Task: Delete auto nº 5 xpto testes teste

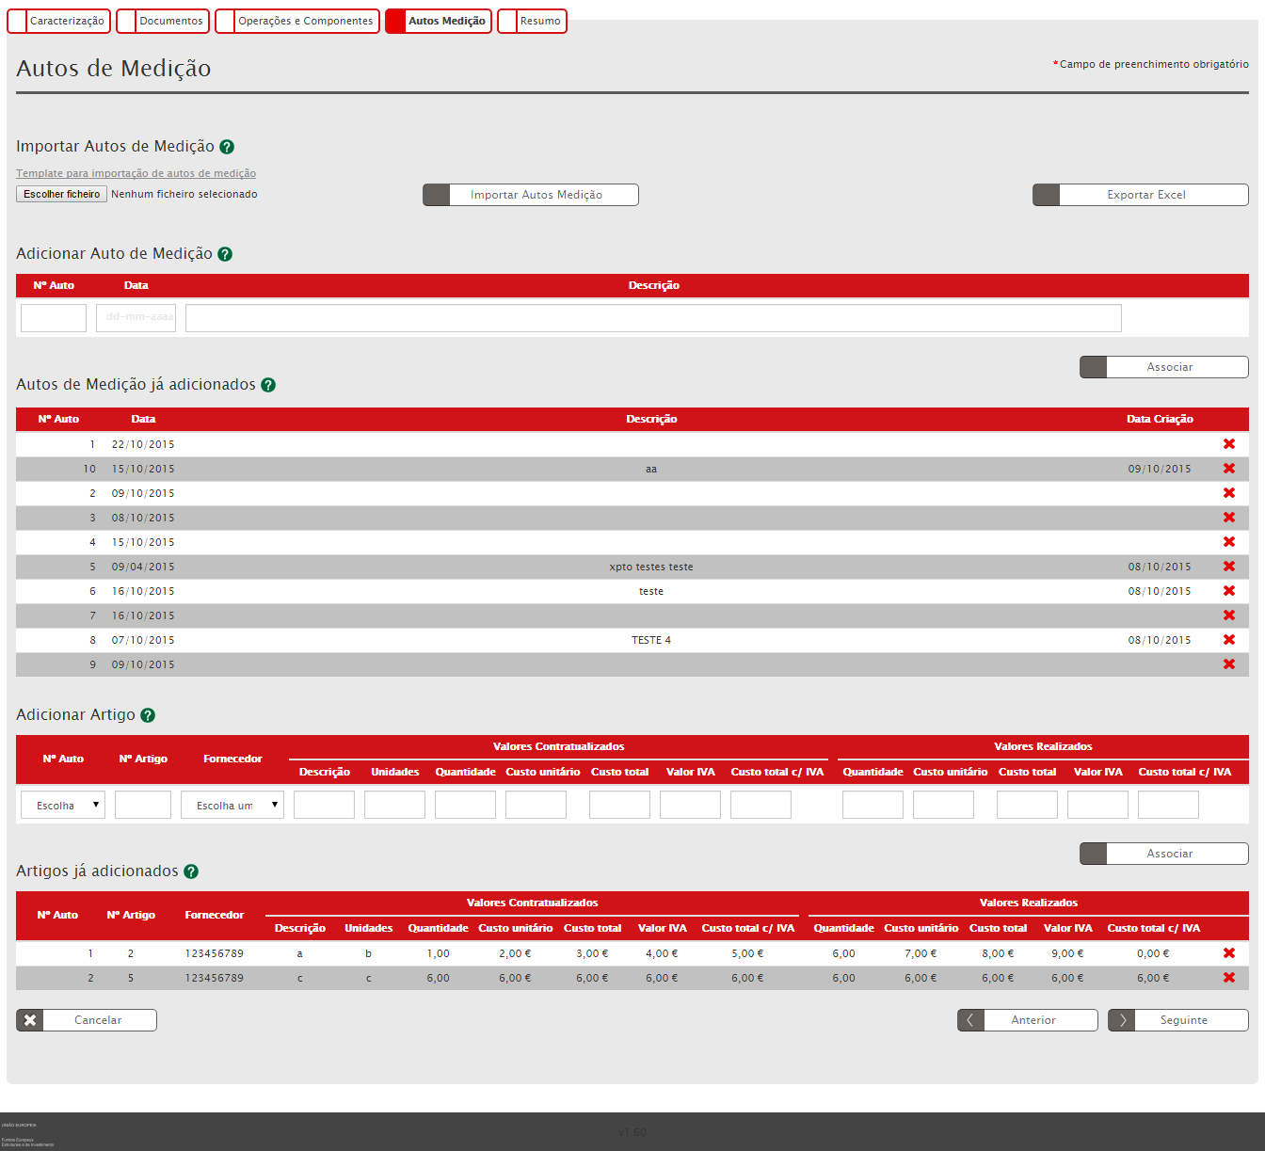Action: click(1229, 567)
